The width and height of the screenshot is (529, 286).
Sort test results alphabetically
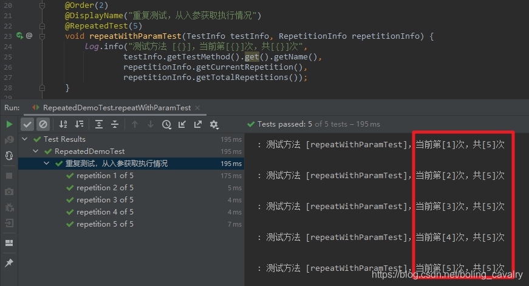[63, 124]
